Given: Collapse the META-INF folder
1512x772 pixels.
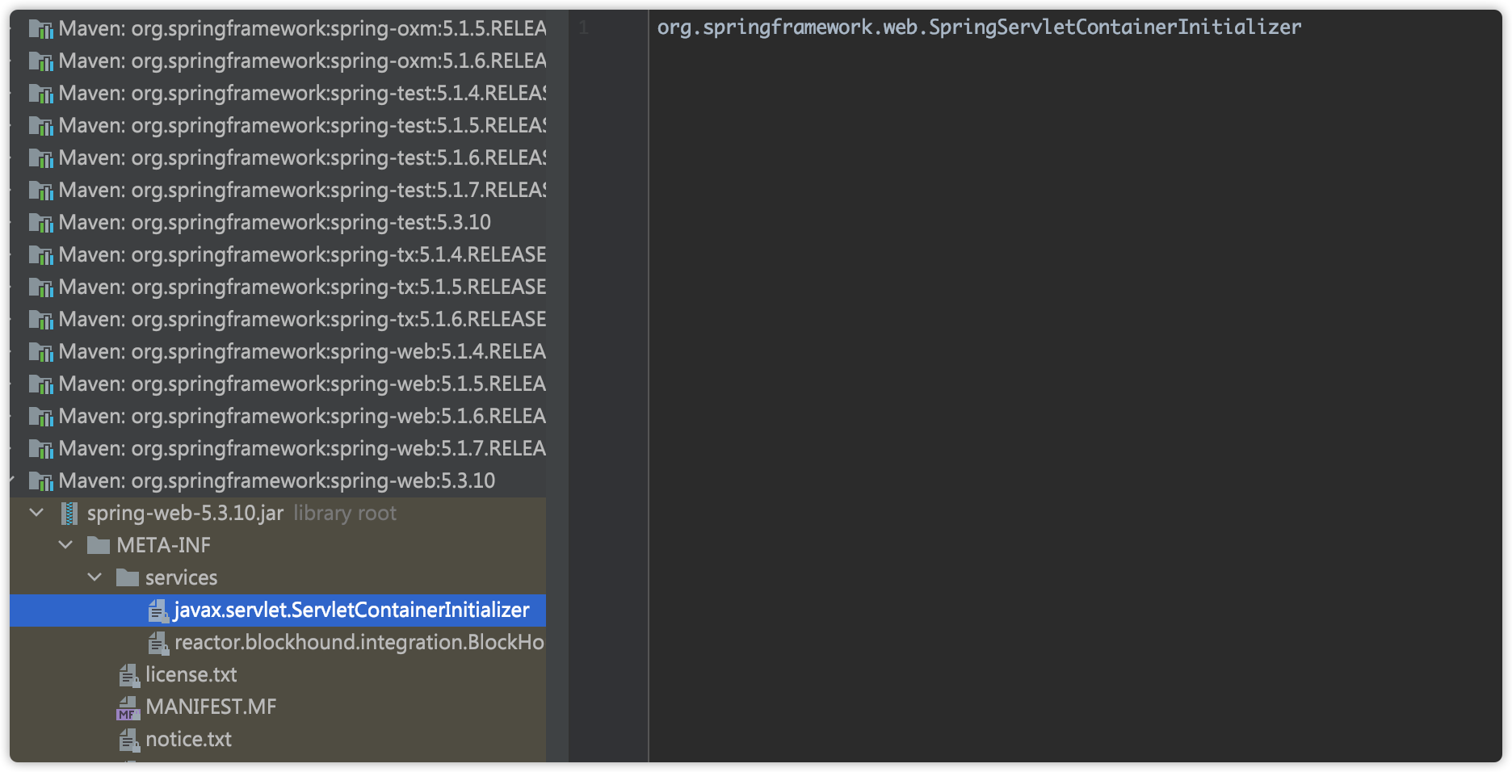Looking at the screenshot, I should [65, 545].
